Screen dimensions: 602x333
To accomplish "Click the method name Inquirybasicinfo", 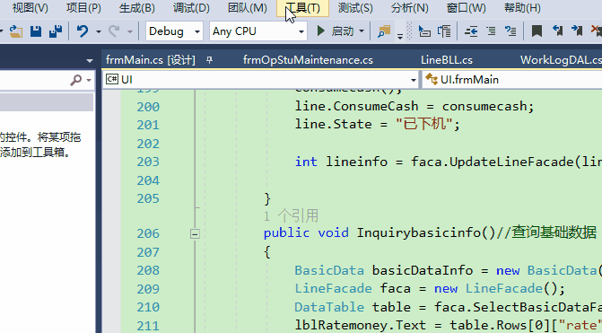I will [418, 233].
